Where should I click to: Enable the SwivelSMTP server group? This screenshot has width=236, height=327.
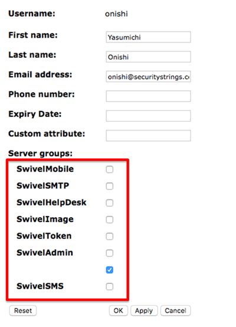coord(110,186)
